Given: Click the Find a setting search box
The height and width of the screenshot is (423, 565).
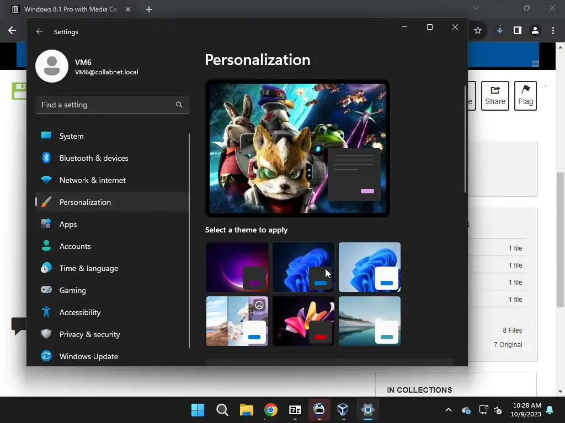Looking at the screenshot, I should (113, 105).
